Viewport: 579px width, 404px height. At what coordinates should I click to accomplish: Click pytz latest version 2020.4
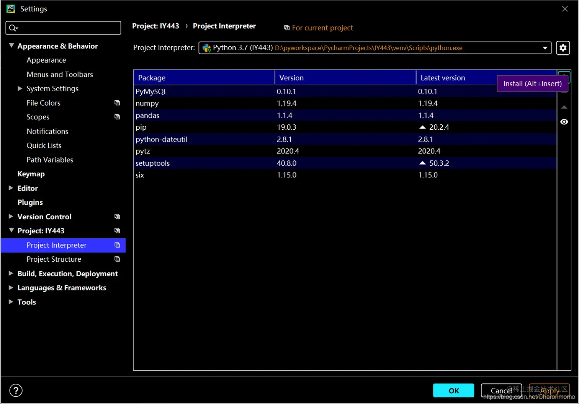(x=429, y=151)
